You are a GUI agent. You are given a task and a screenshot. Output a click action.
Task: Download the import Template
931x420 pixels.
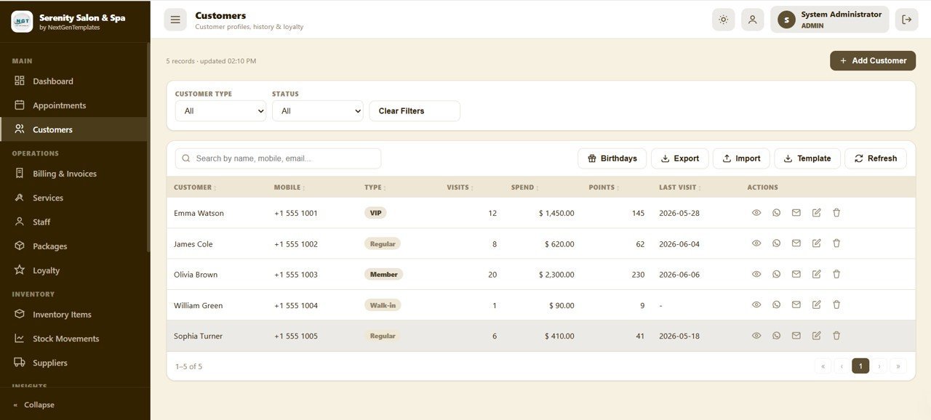[807, 158]
